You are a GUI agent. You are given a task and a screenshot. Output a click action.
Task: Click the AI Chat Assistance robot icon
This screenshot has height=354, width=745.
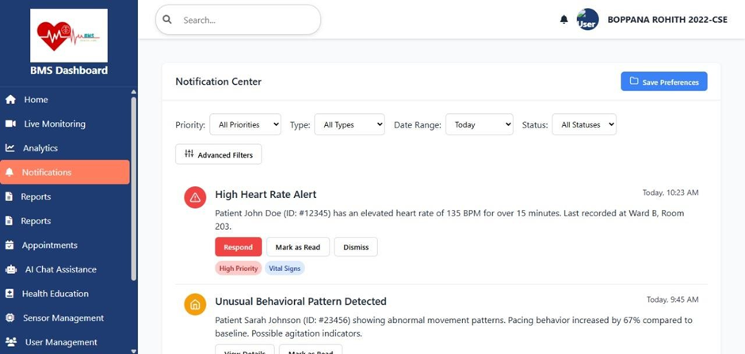[10, 269]
